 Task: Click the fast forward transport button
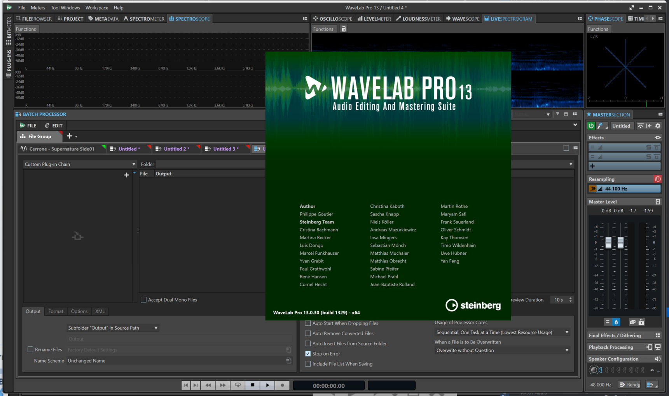[223, 385]
